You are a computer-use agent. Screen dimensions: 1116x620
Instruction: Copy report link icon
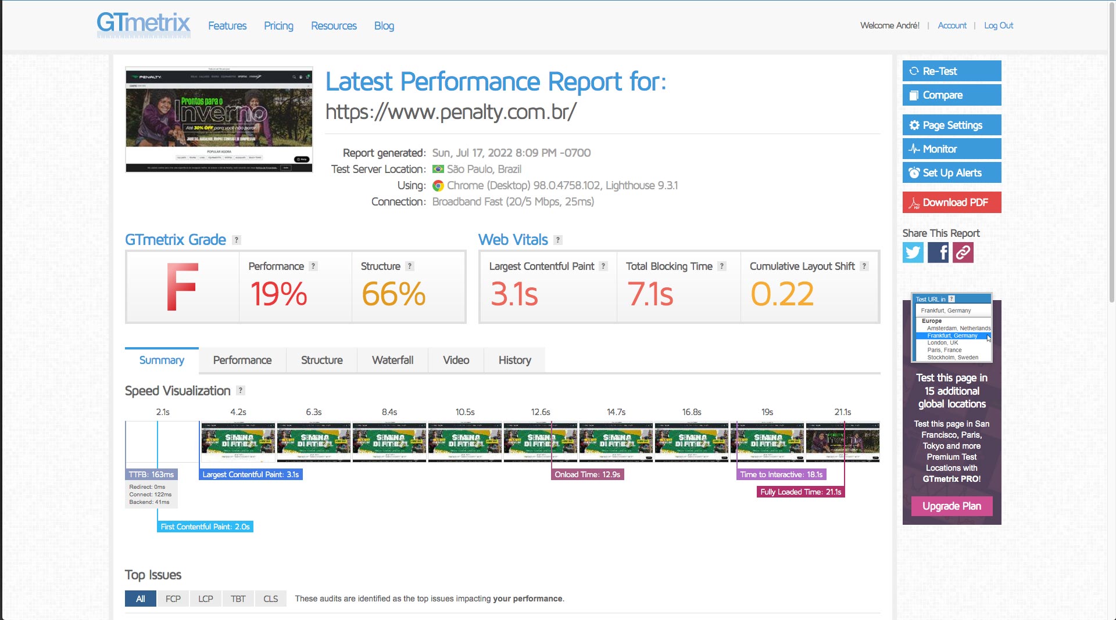(963, 253)
